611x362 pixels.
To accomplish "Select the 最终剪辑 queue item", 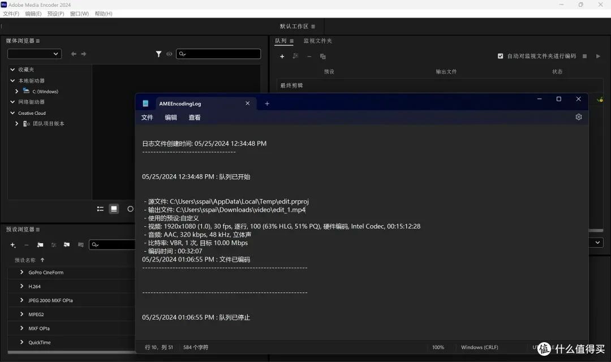I will 440,85.
